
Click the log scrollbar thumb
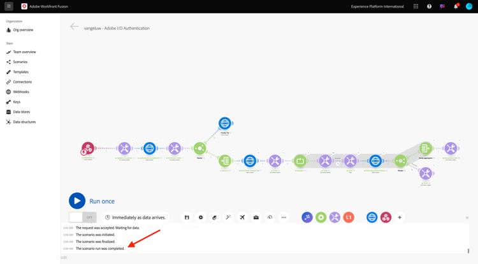click(x=468, y=251)
